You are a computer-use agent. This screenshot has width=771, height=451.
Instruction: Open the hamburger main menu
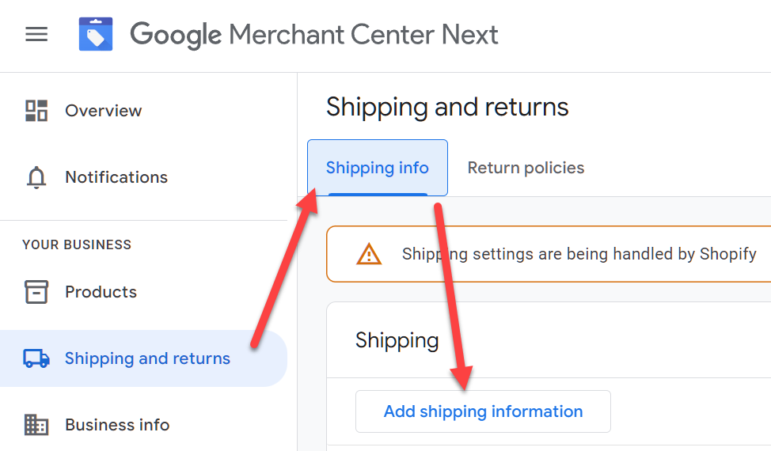coord(36,34)
